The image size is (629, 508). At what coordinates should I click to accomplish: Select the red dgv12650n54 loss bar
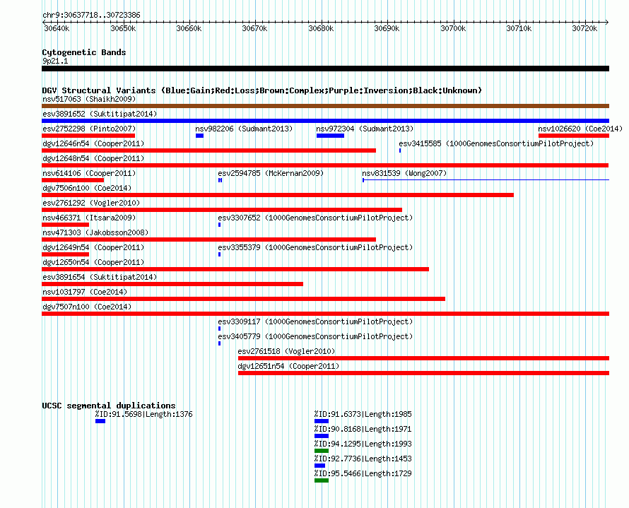[x=235, y=269]
